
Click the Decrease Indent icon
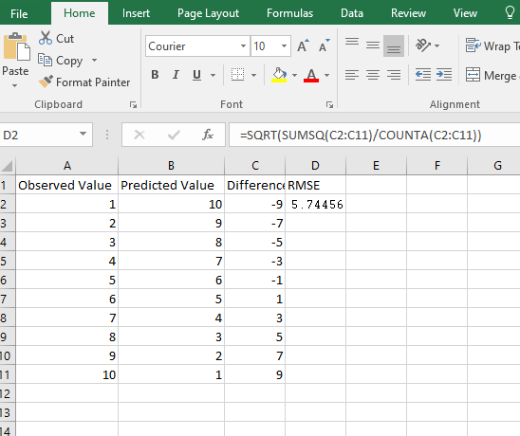(423, 75)
